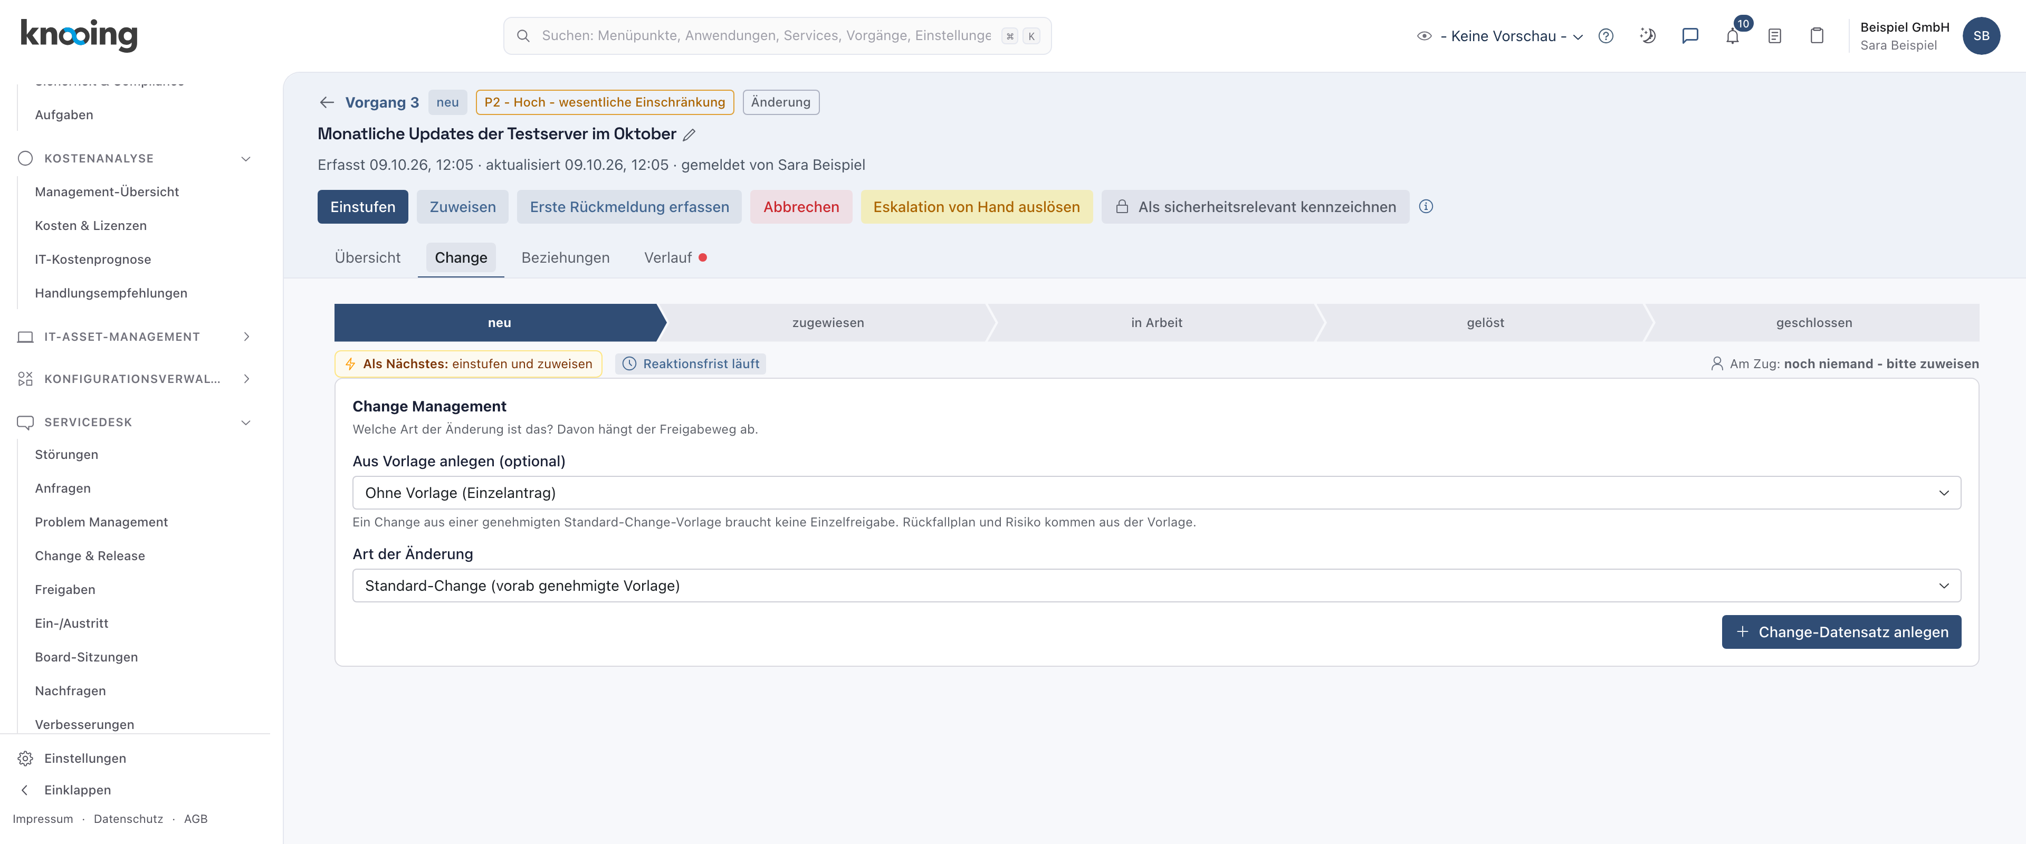This screenshot has width=2026, height=844.
Task: Open Störungen in sidebar
Action: tap(66, 455)
